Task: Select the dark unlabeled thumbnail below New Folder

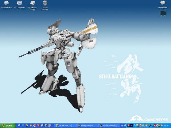Action: pyautogui.click(x=163, y=13)
